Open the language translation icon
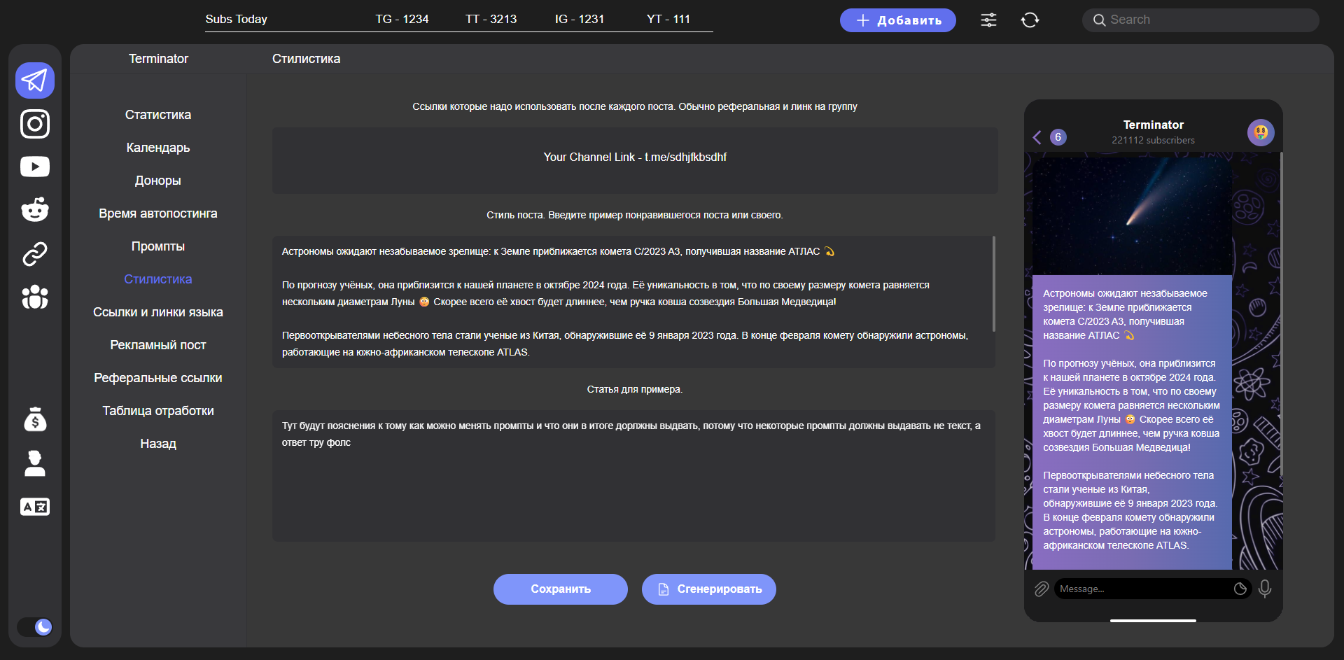Image resolution: width=1344 pixels, height=660 pixels. tap(35, 507)
